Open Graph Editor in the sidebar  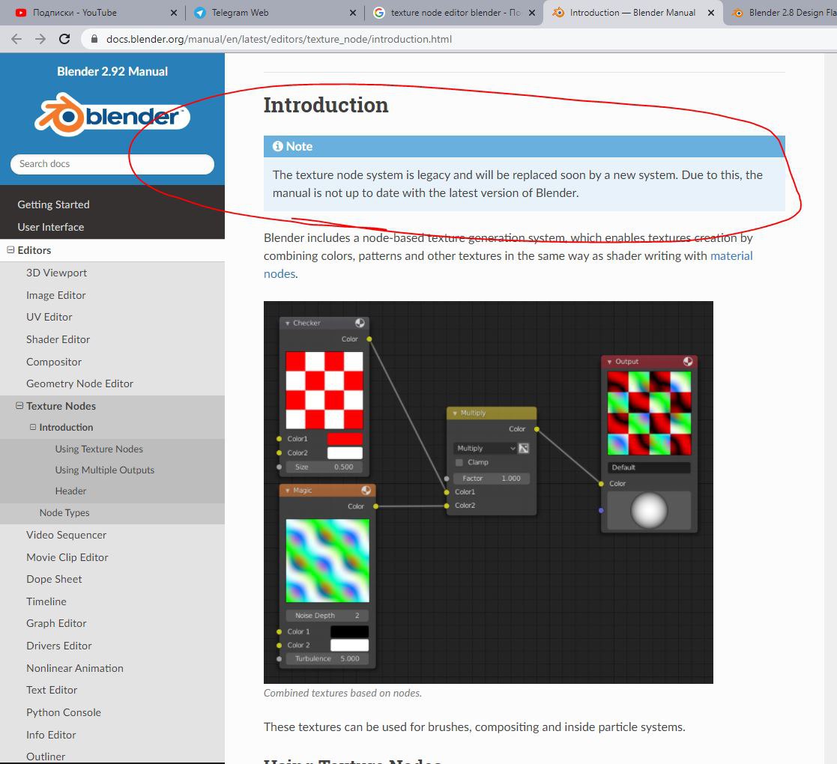(x=56, y=623)
